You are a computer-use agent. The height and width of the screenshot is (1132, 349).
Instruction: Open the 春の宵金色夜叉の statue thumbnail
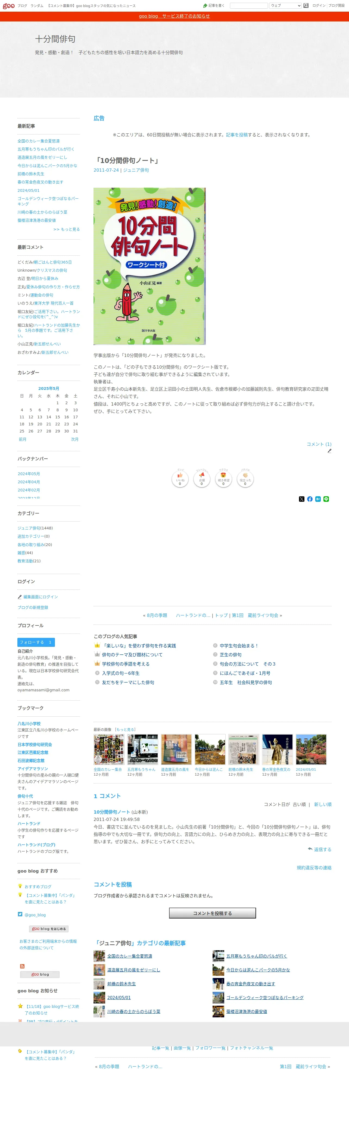click(x=277, y=750)
